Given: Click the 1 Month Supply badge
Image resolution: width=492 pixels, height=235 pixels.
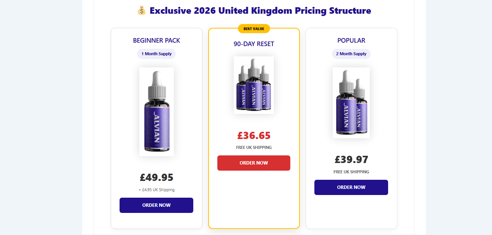Looking at the screenshot, I should pyautogui.click(x=157, y=54).
